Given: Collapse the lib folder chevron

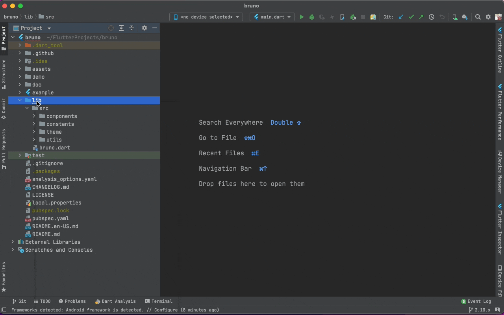Looking at the screenshot, I should (x=20, y=100).
